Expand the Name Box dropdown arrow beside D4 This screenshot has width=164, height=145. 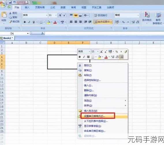click(x=28, y=34)
